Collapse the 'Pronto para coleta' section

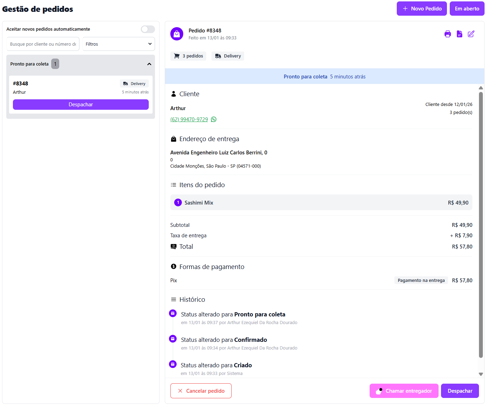click(149, 64)
